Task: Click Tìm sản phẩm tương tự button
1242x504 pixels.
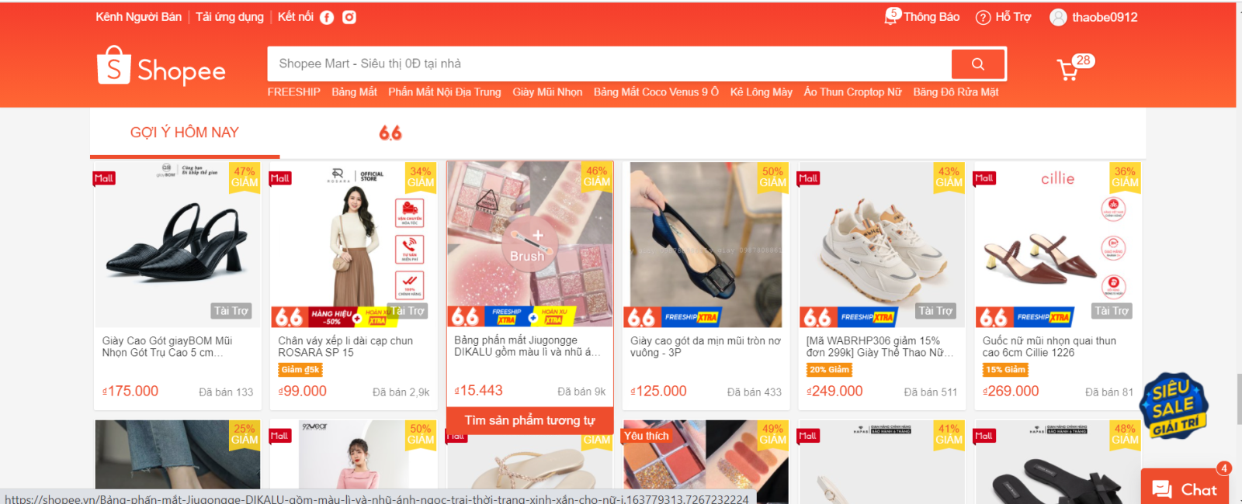Action: pos(529,420)
